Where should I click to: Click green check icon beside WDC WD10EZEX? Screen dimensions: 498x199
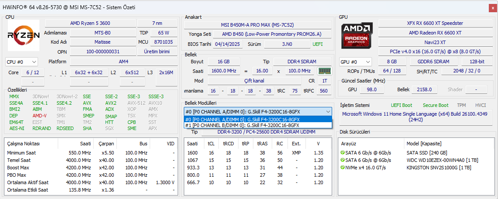342,160
